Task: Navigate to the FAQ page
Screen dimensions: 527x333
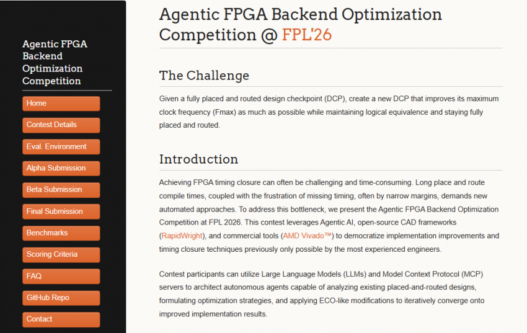Action: coord(61,276)
